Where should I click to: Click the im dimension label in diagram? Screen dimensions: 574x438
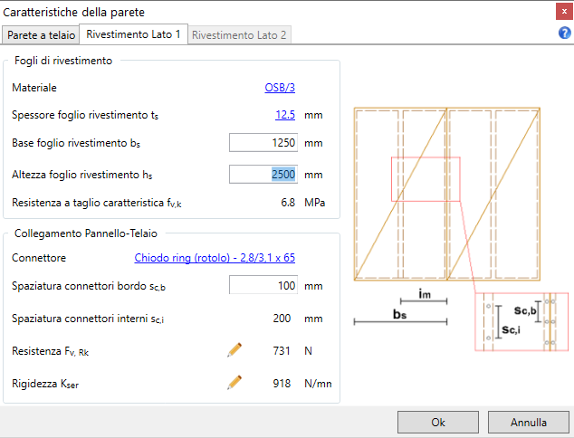425,294
